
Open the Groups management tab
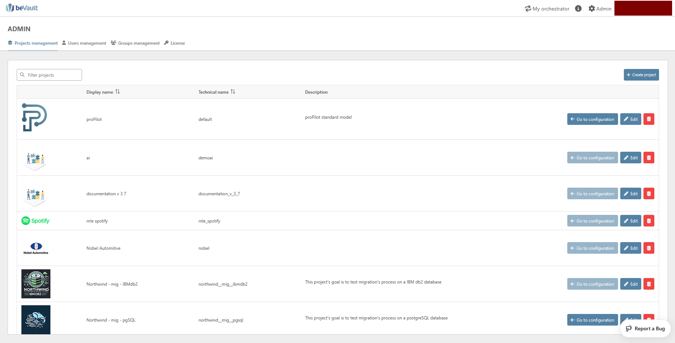(135, 43)
